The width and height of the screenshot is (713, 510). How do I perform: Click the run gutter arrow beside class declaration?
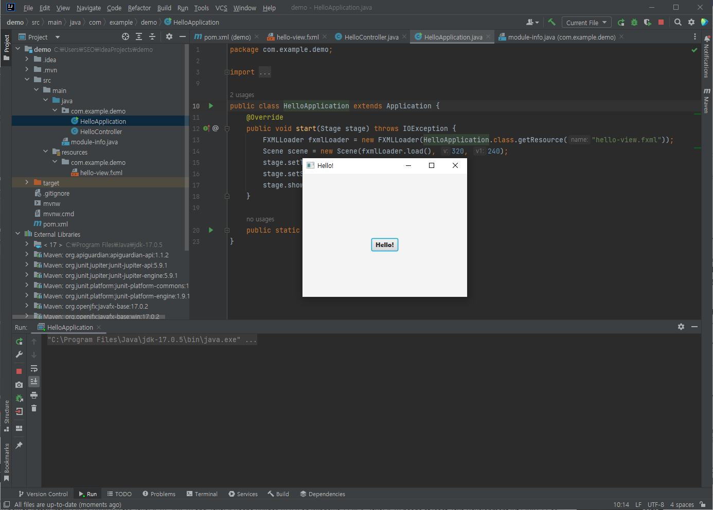(211, 106)
